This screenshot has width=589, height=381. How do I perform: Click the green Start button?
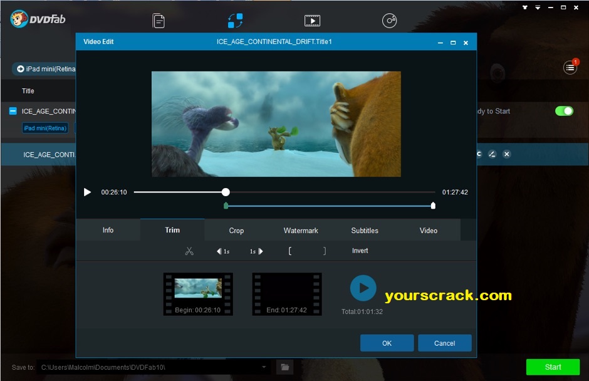pyautogui.click(x=553, y=367)
